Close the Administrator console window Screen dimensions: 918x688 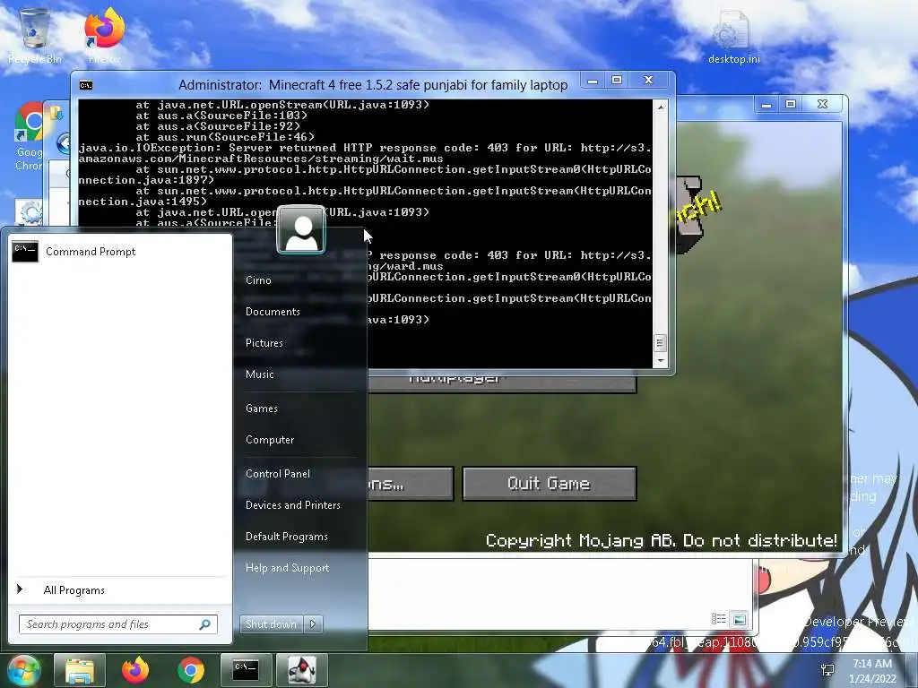[x=649, y=81]
